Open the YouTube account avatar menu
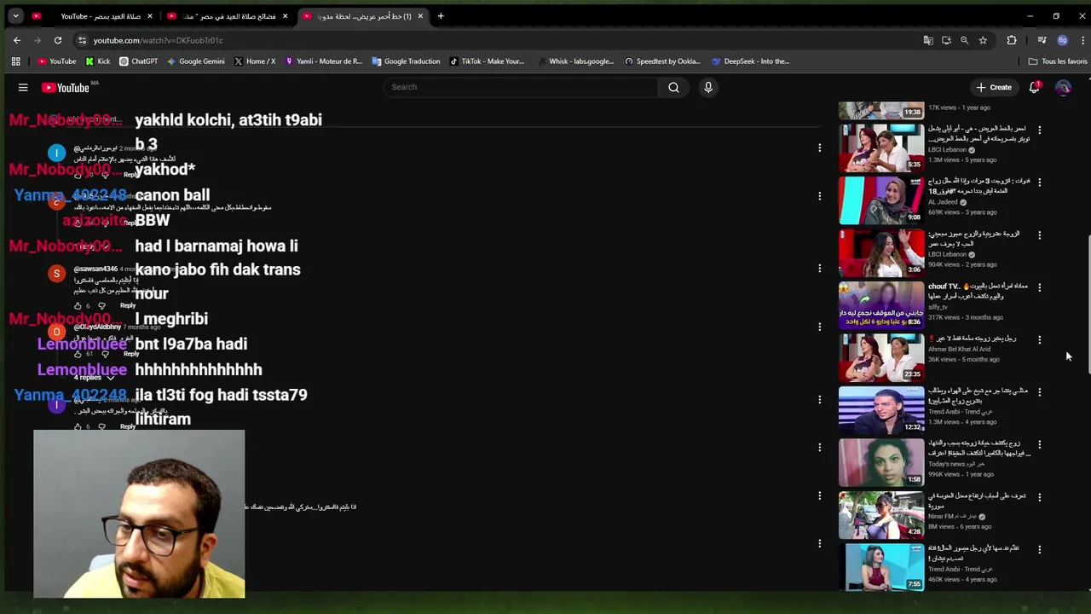Image resolution: width=1091 pixels, height=614 pixels. pos(1063,87)
